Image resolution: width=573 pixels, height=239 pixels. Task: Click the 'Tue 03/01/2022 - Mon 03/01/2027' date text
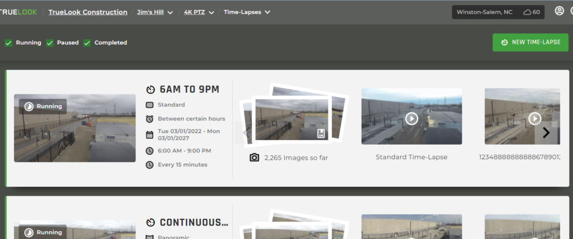[189, 135]
